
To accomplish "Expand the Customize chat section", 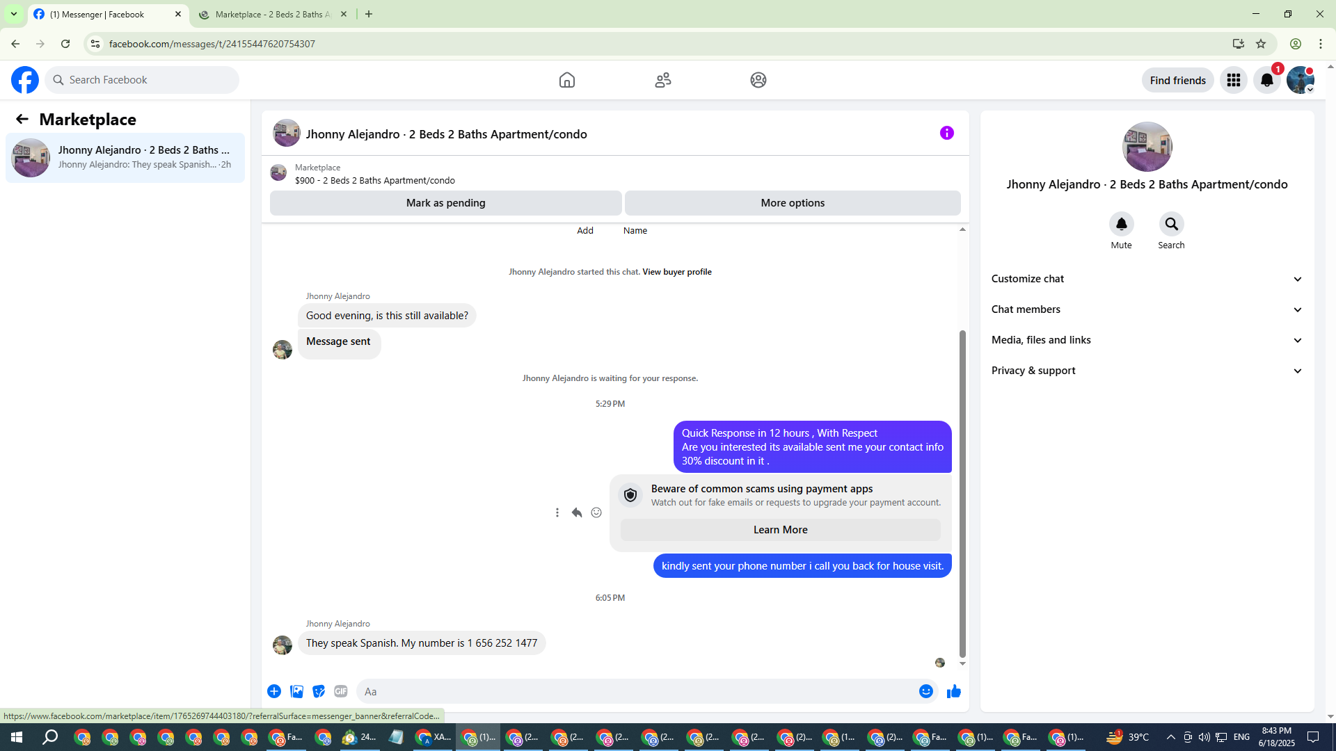I will coord(1147,279).
